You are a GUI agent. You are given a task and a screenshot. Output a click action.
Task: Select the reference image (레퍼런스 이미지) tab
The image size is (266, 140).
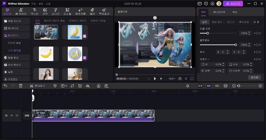(x=78, y=21)
